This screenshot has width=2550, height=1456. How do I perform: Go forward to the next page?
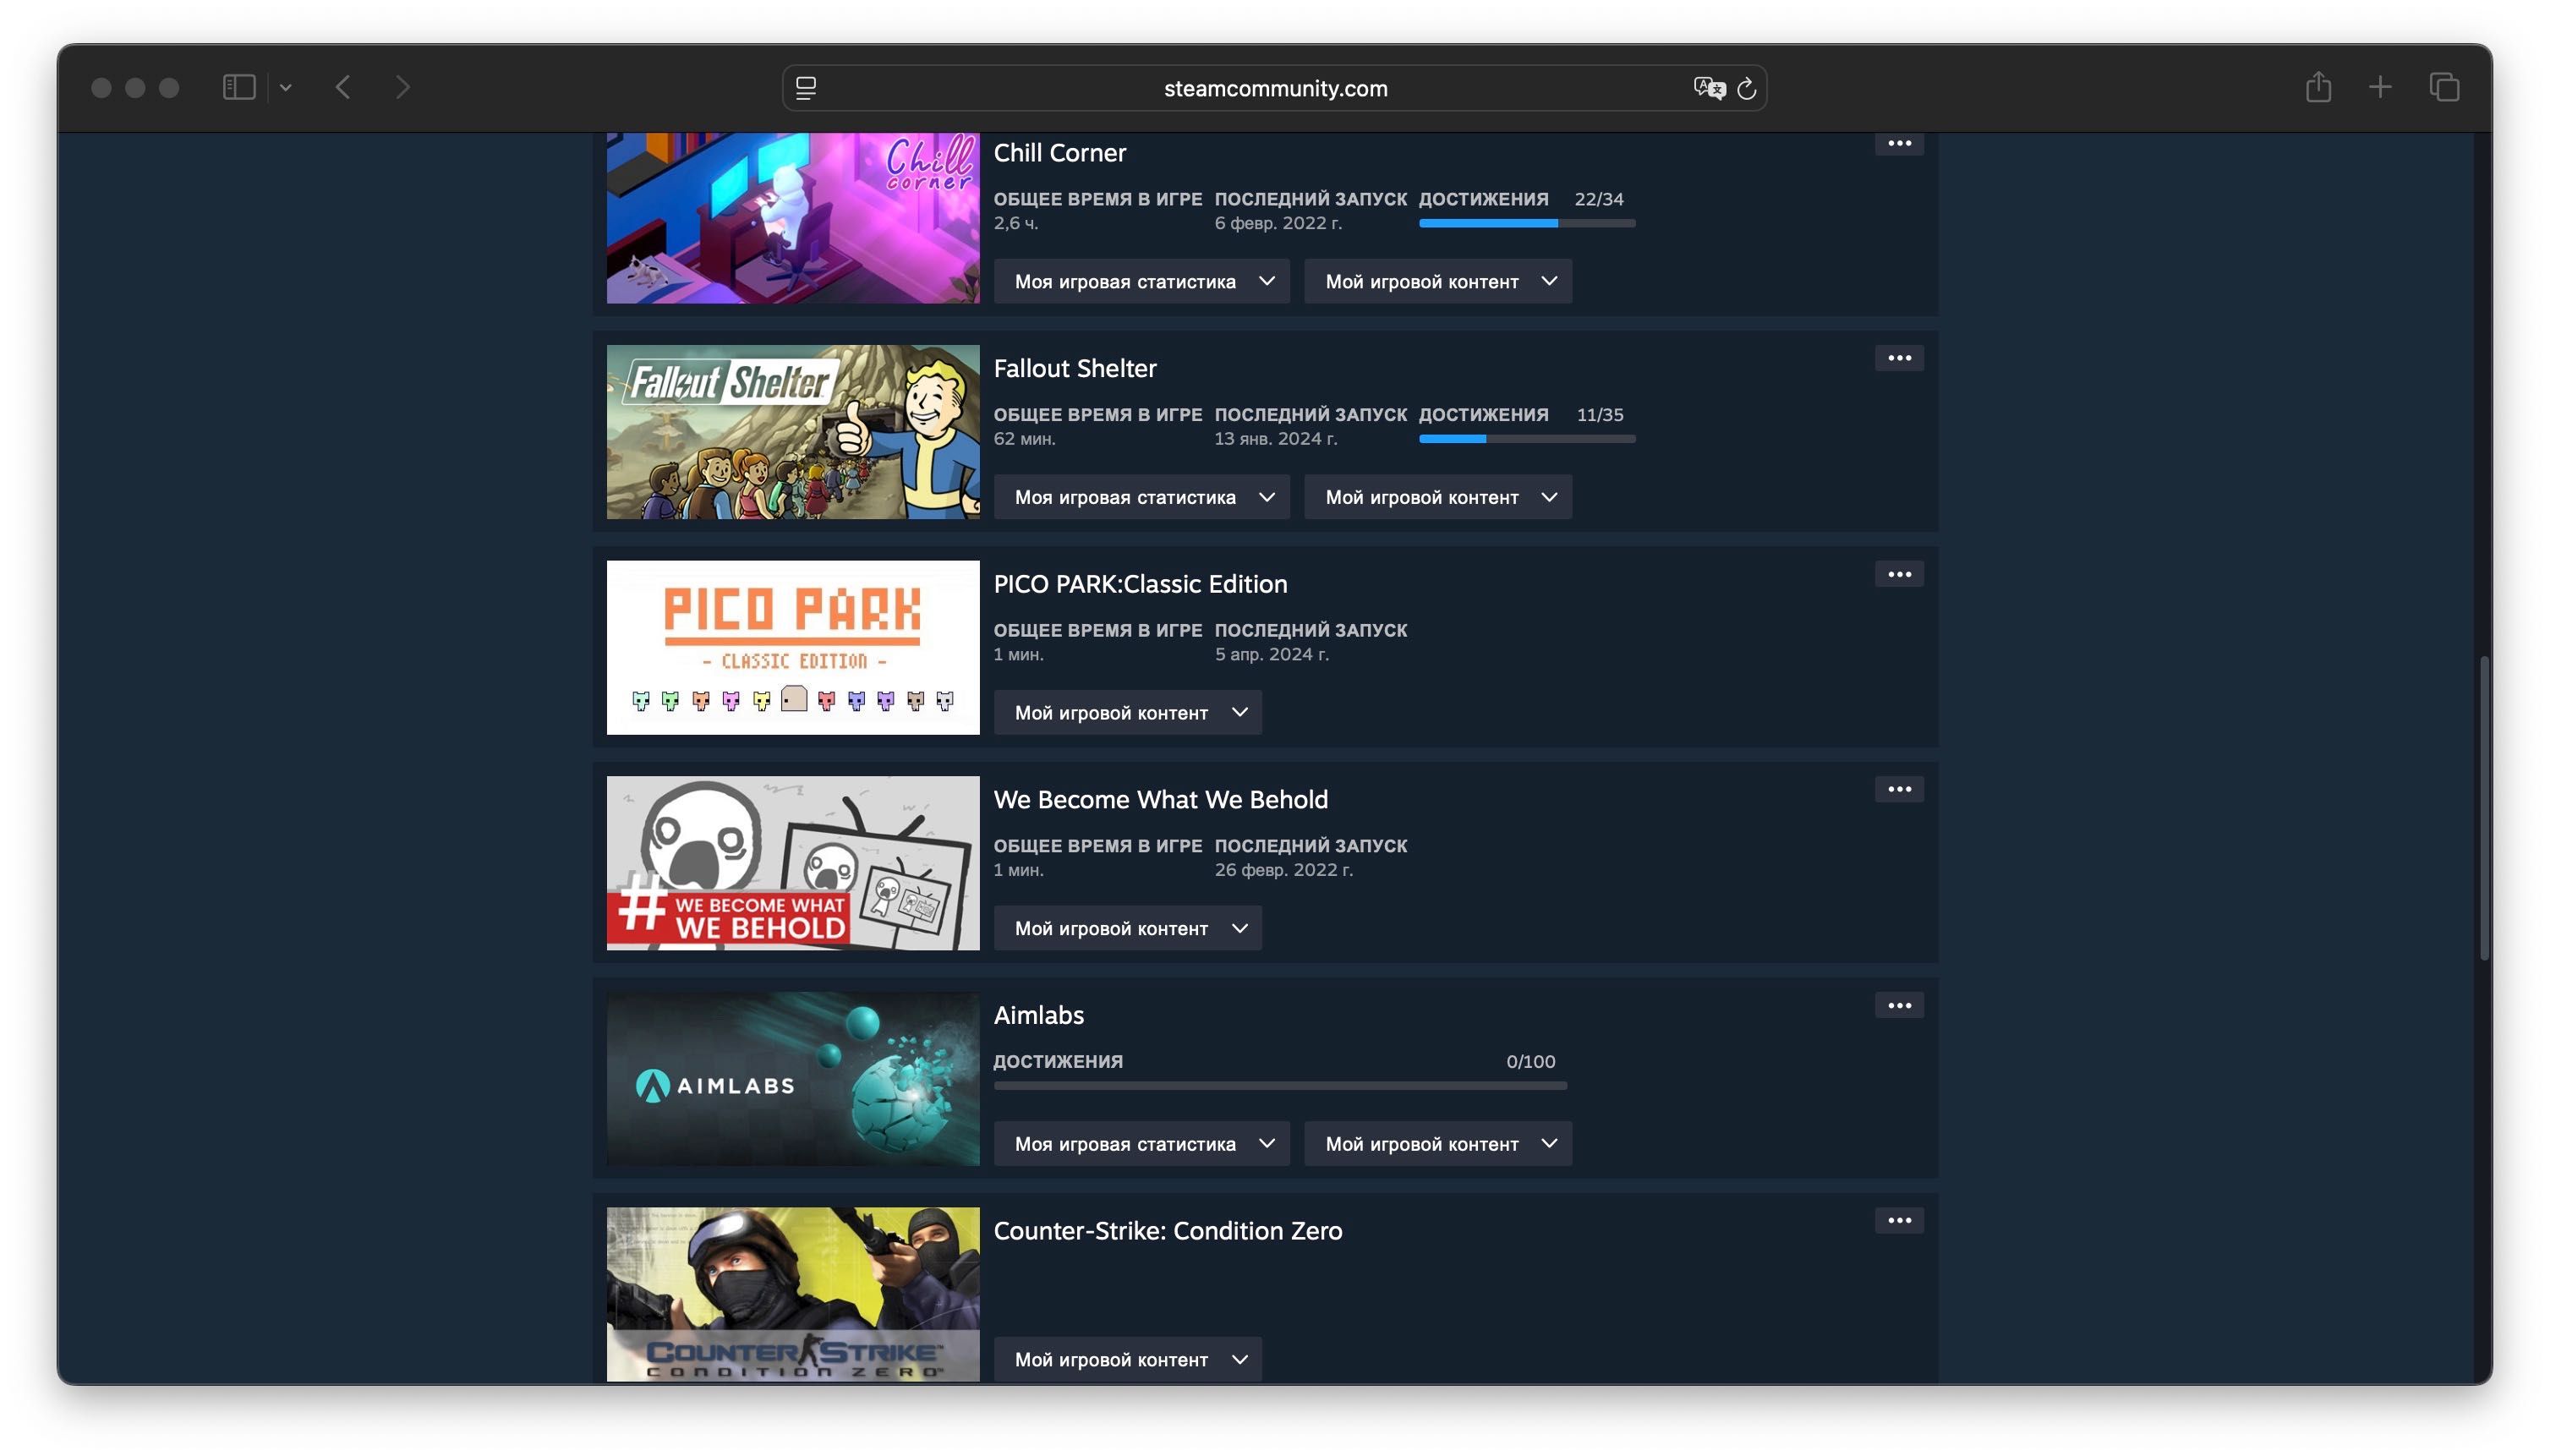click(403, 88)
